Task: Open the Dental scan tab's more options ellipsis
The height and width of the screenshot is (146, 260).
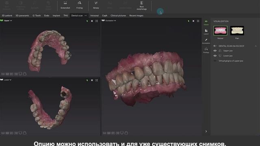Action: click(86, 15)
